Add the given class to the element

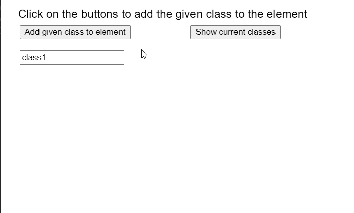coord(75,32)
